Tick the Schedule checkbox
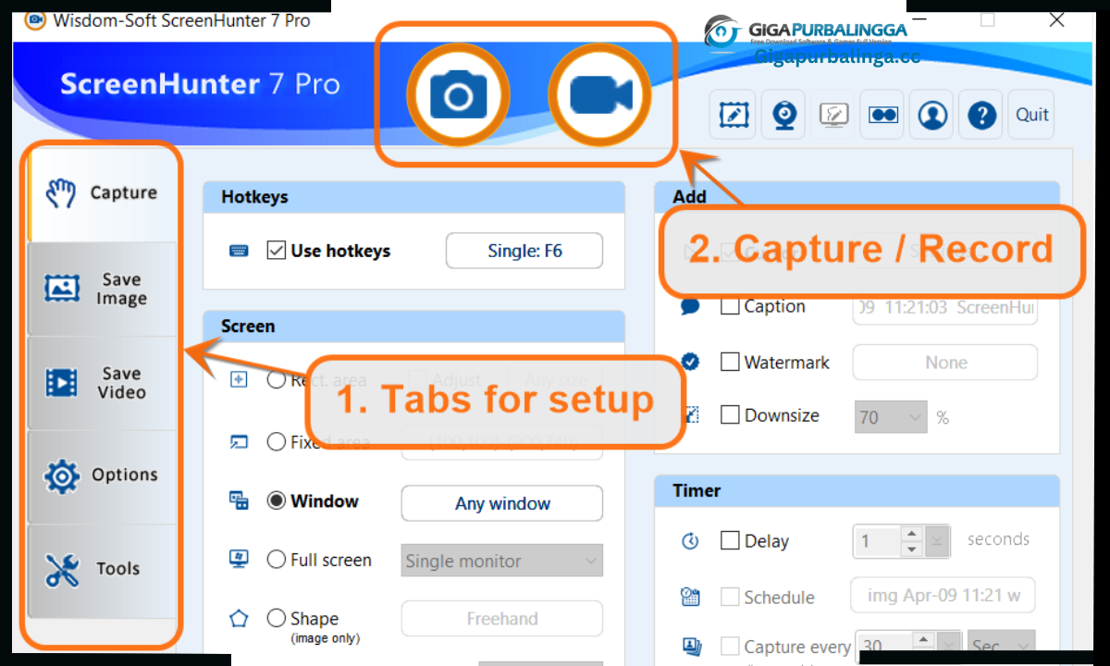1110x666 pixels. [x=730, y=598]
